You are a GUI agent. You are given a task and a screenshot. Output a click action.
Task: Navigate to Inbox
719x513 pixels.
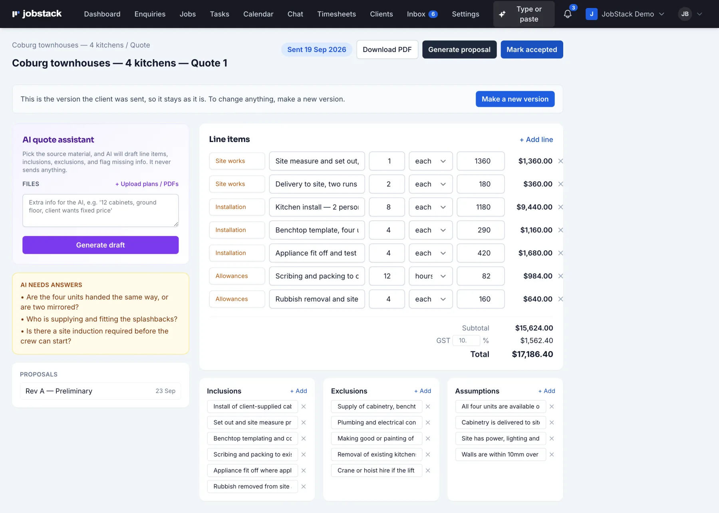click(422, 14)
